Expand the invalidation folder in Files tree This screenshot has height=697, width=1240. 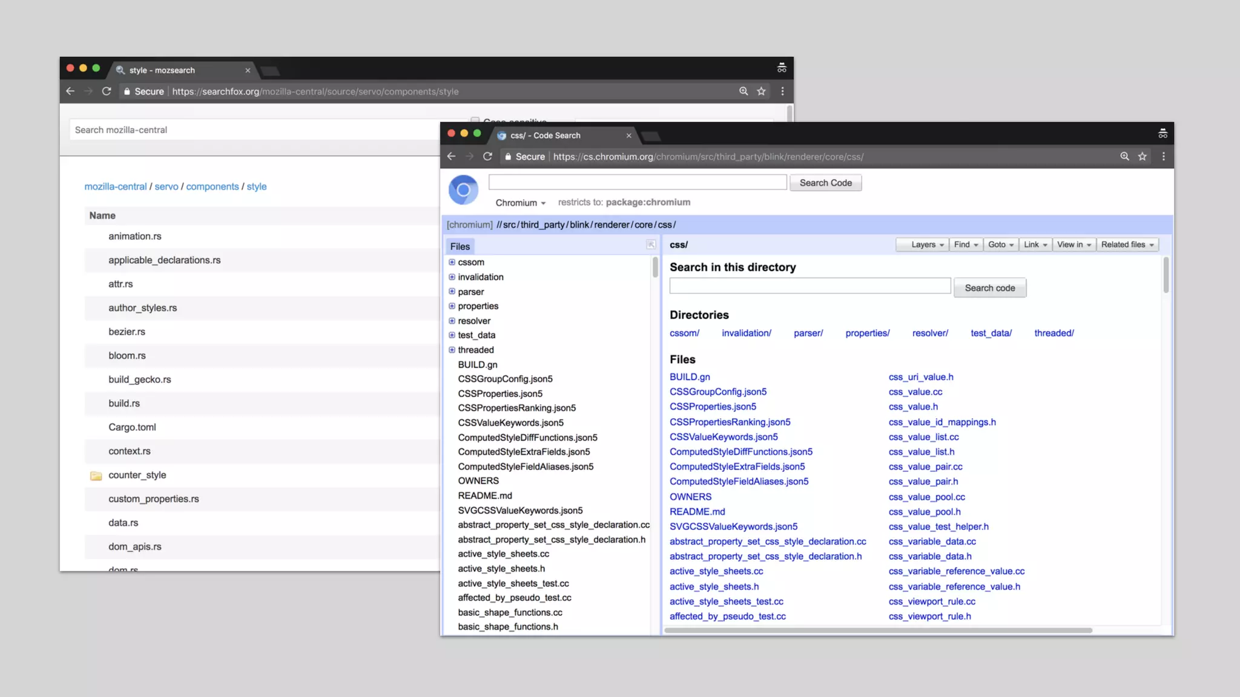[452, 277]
